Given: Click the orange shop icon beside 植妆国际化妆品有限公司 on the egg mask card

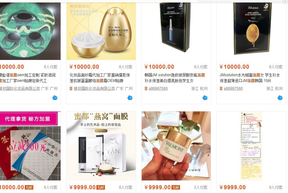Looking at the screenshot, I should pyautogui.click(x=71, y=88).
